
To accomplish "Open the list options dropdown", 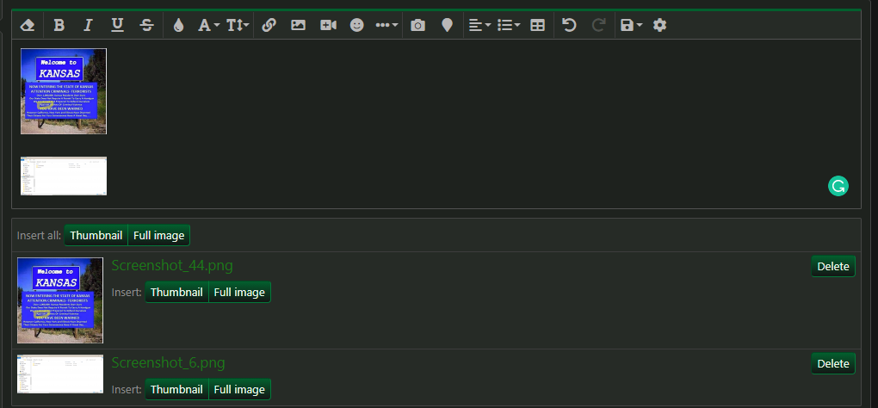I will (x=509, y=25).
